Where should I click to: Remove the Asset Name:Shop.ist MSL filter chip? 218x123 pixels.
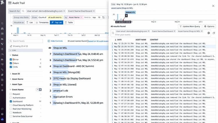click(x=202, y=31)
